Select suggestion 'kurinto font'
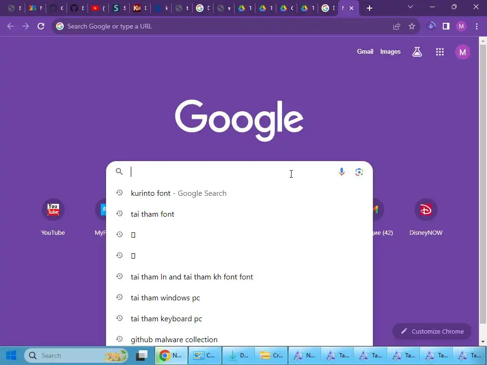Image resolution: width=487 pixels, height=365 pixels. pyautogui.click(x=239, y=193)
